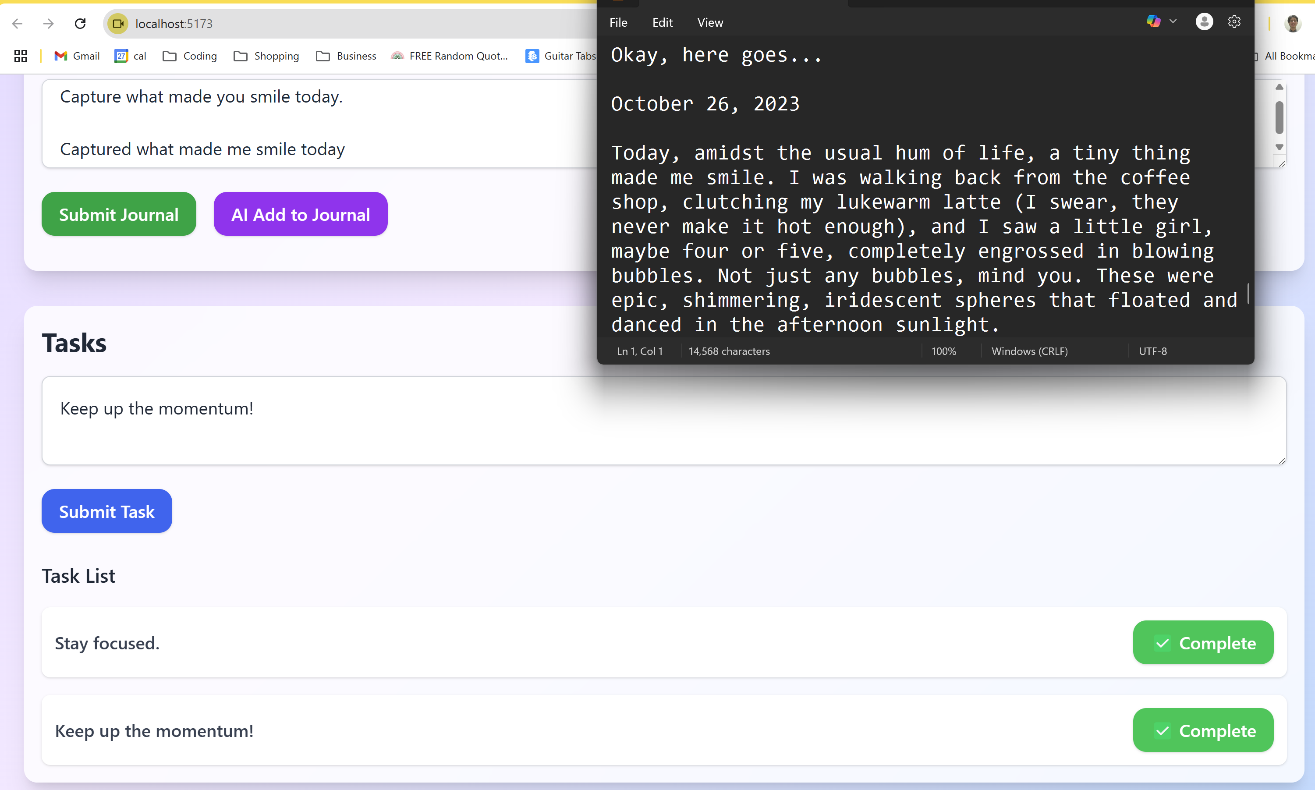Open the Shopping bookmarks folder
This screenshot has width=1315, height=790.
coord(266,56)
